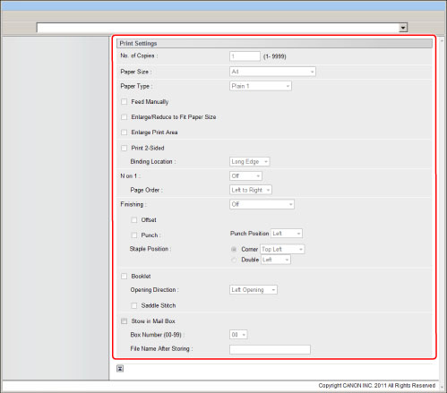Image resolution: width=447 pixels, height=393 pixels.
Task: Check the Saddle Stitch option
Action: [x=134, y=305]
